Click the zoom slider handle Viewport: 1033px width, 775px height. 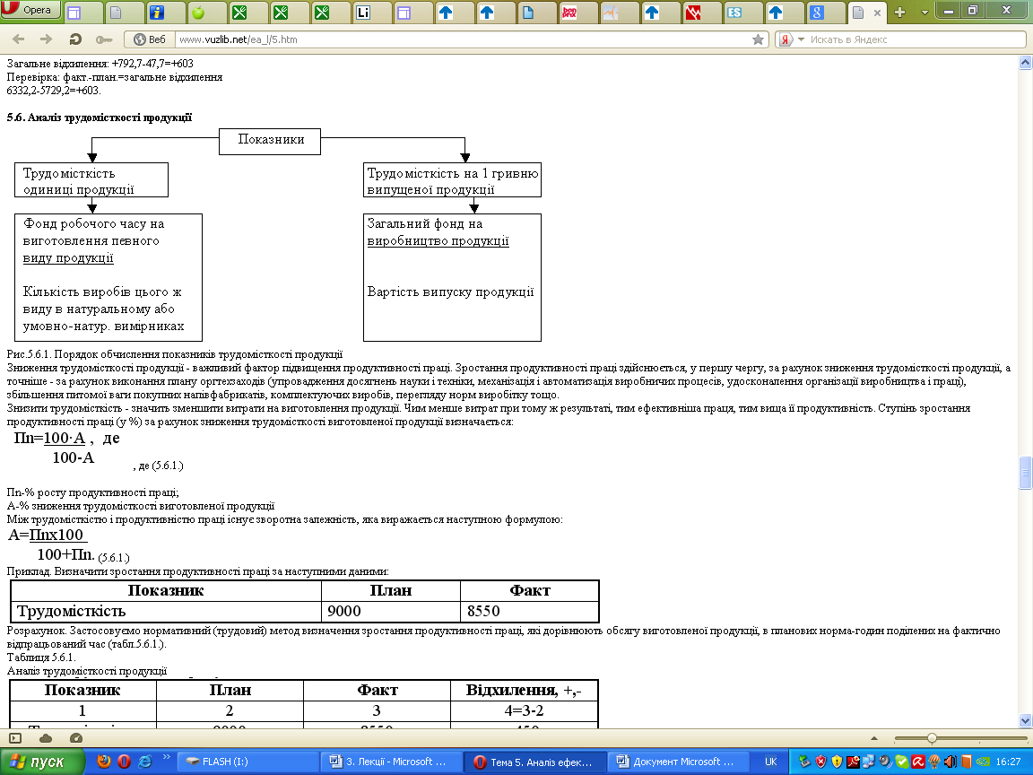tap(932, 738)
